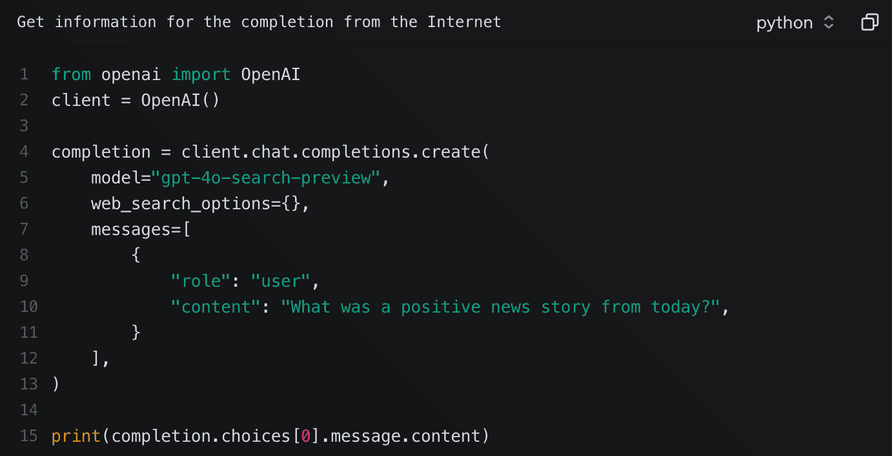Select the user role string on line 9
The width and height of the screenshot is (892, 456).
click(x=280, y=280)
